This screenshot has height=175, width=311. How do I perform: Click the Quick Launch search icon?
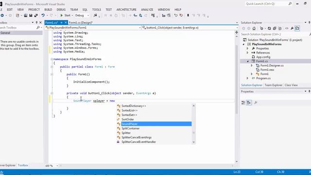pyautogui.click(x=290, y=3)
